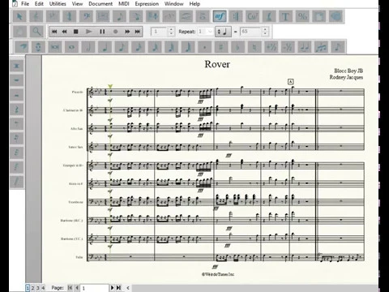Select the Text tool
This screenshot has width=389, height=292.
[286, 16]
